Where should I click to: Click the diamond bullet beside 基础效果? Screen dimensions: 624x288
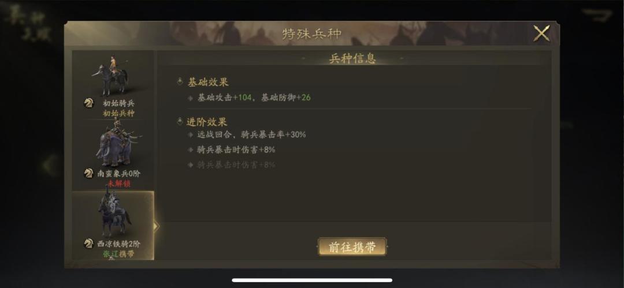click(180, 81)
